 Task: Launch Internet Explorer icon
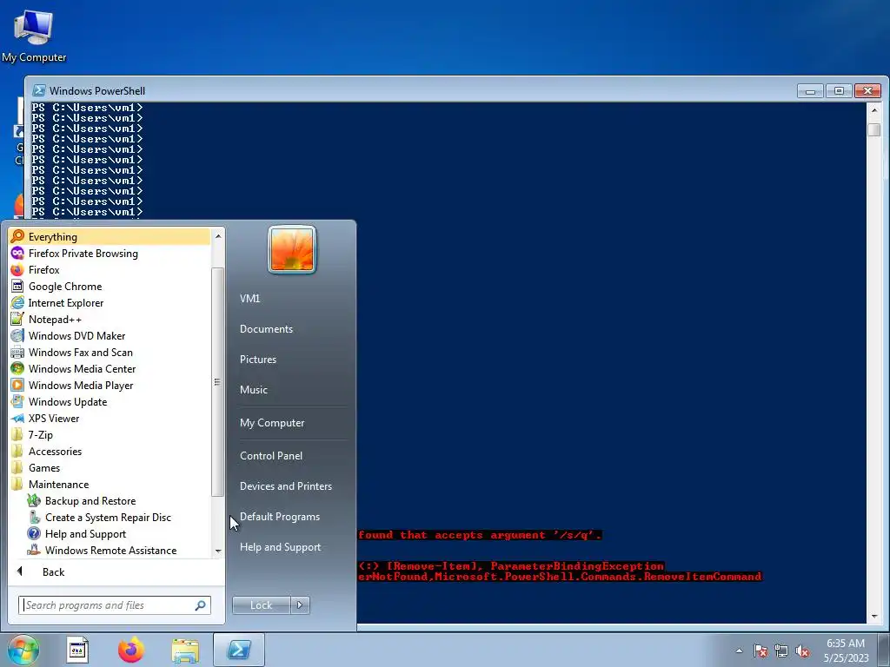tap(17, 302)
